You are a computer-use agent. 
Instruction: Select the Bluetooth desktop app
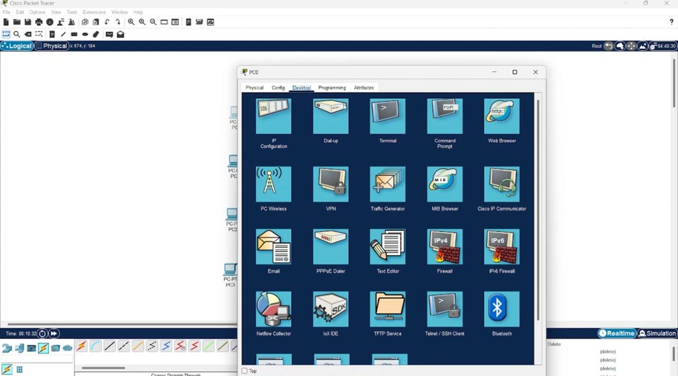(502, 309)
